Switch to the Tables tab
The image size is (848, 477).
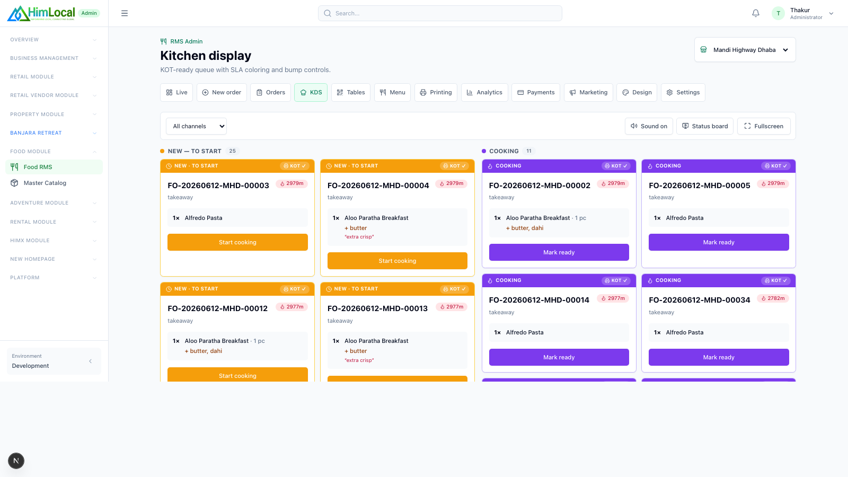(351, 92)
